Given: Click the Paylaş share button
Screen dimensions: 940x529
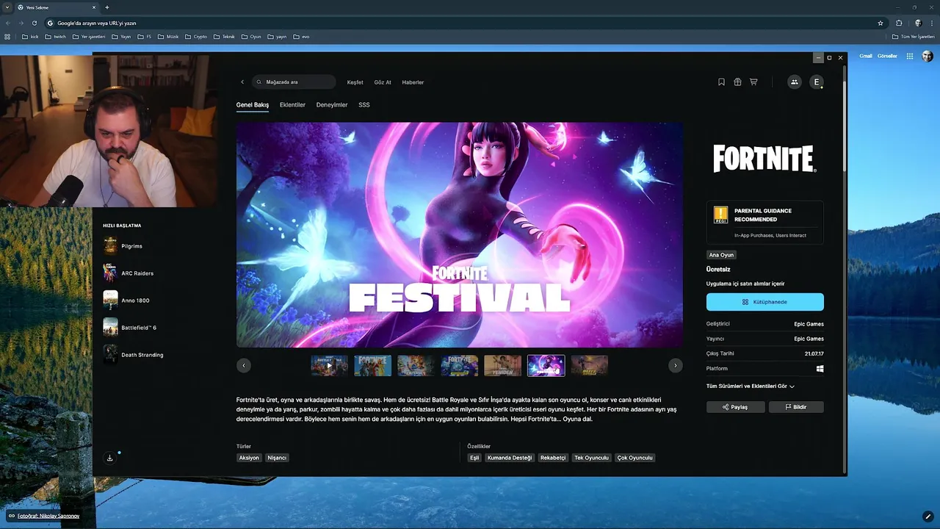Looking at the screenshot, I should [x=735, y=407].
